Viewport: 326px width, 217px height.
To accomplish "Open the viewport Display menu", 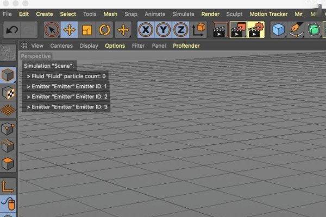I will (89, 46).
